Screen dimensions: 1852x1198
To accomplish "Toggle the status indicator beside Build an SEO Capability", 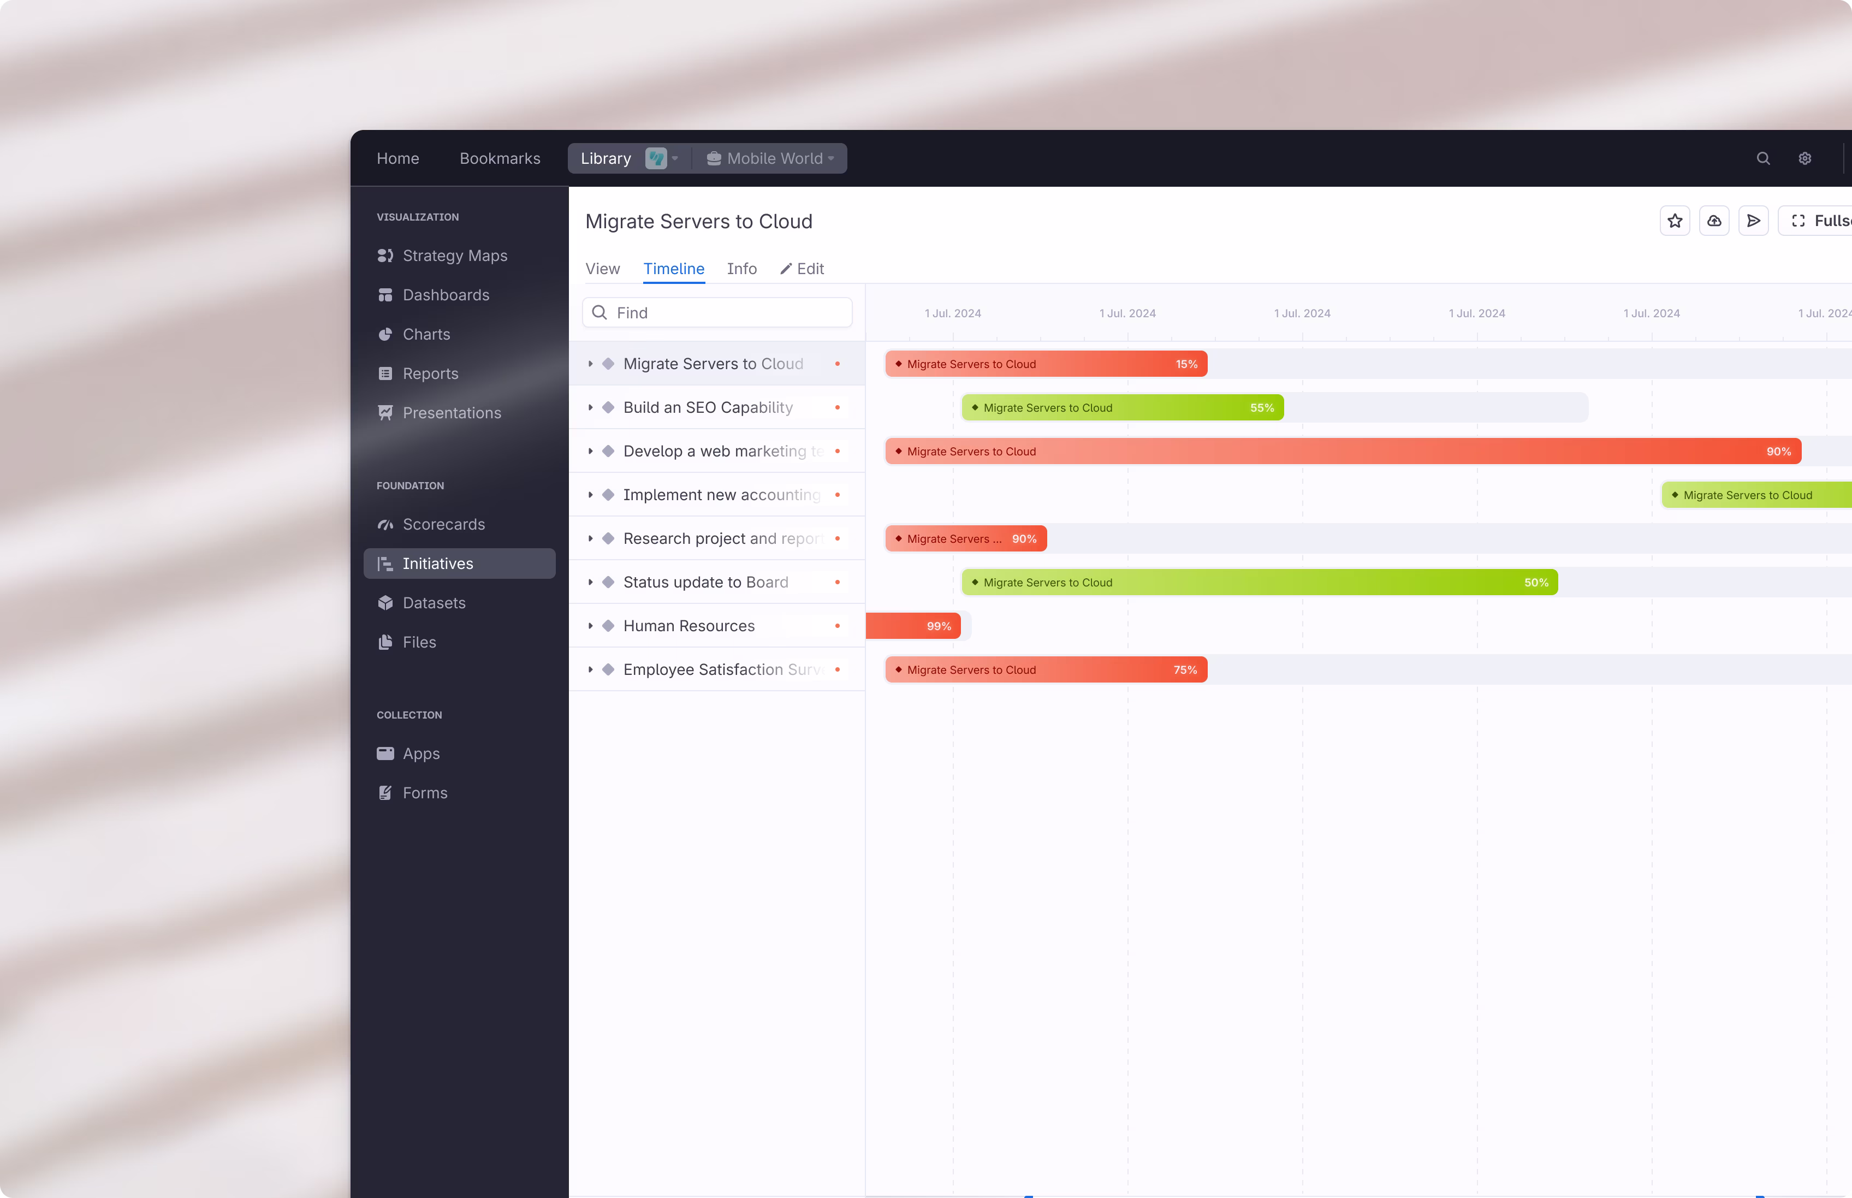I will pyautogui.click(x=838, y=407).
